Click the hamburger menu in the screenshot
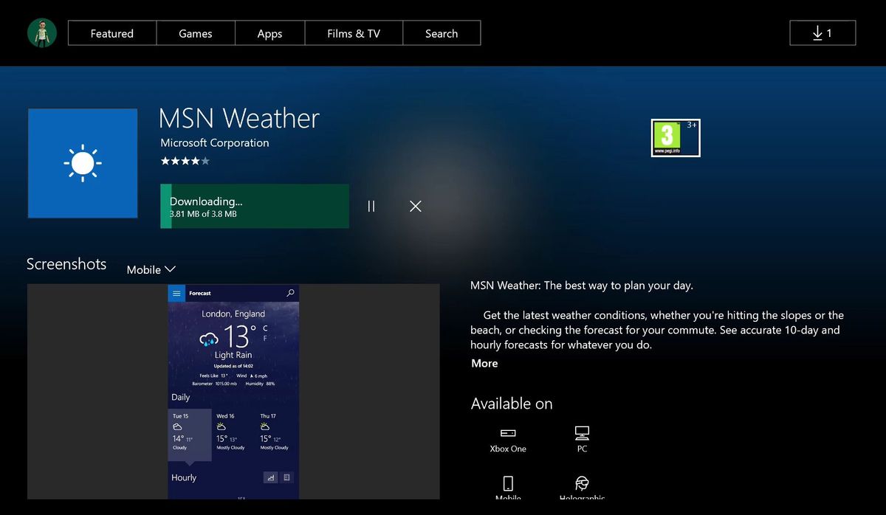The height and width of the screenshot is (515, 886). (176, 293)
